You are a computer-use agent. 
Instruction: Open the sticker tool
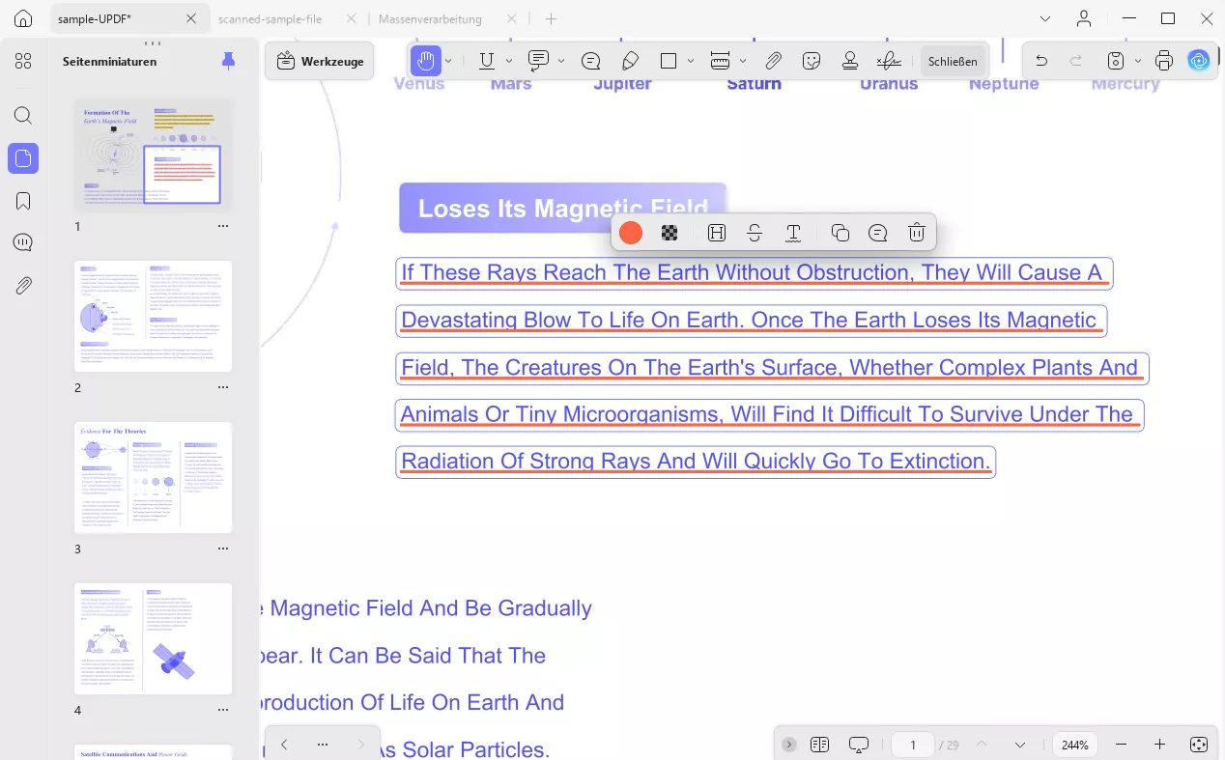point(812,61)
